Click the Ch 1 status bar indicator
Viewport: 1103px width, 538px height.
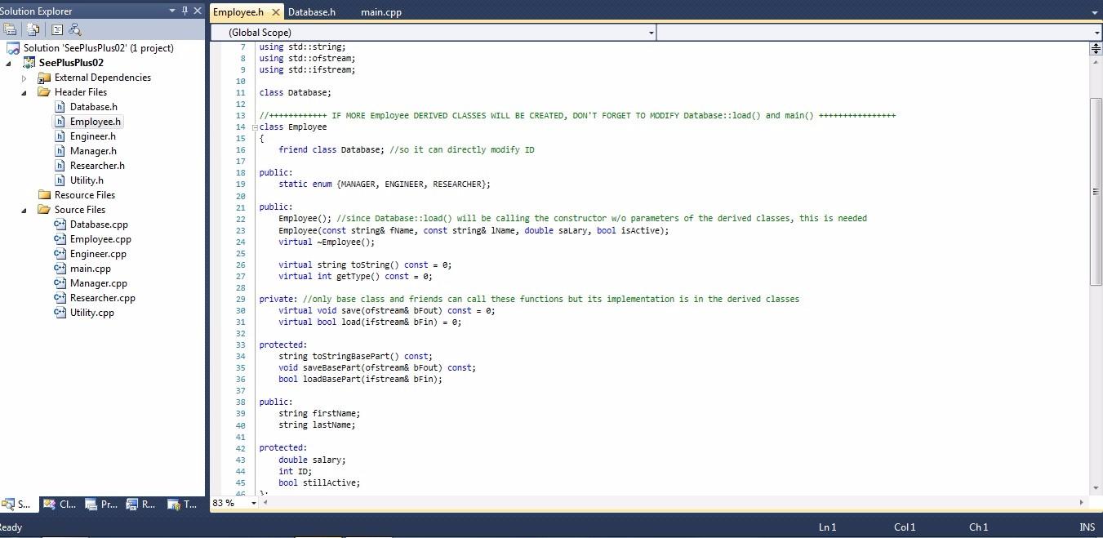coord(978,527)
